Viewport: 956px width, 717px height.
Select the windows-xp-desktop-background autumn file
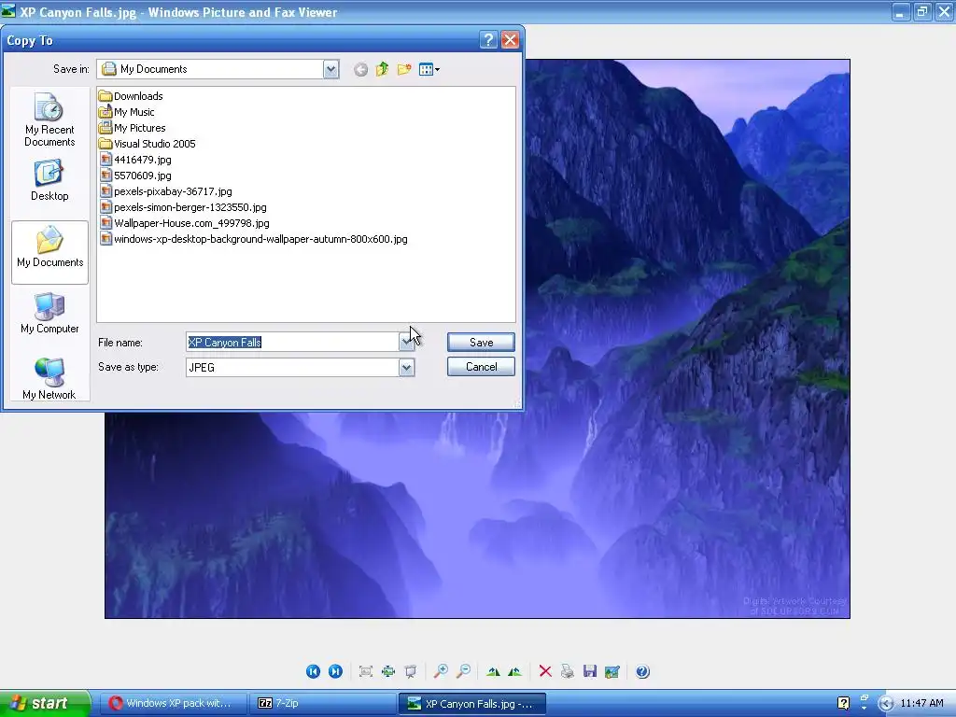[253, 238]
